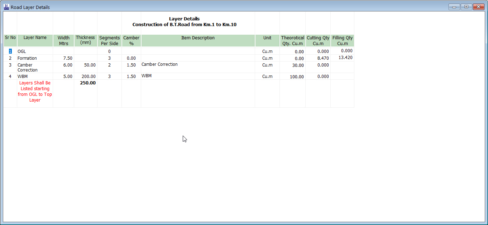
Task: Select the OGL row Cu.m unit cell
Action: point(267,51)
